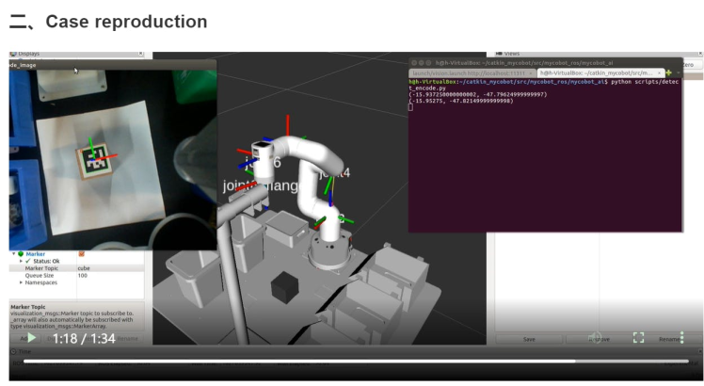Click the Remove button in Views panel
This screenshot has width=704, height=386.
(x=600, y=339)
